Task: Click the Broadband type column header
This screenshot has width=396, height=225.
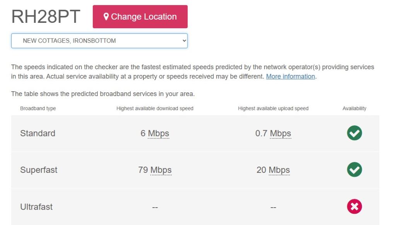Action: point(38,109)
